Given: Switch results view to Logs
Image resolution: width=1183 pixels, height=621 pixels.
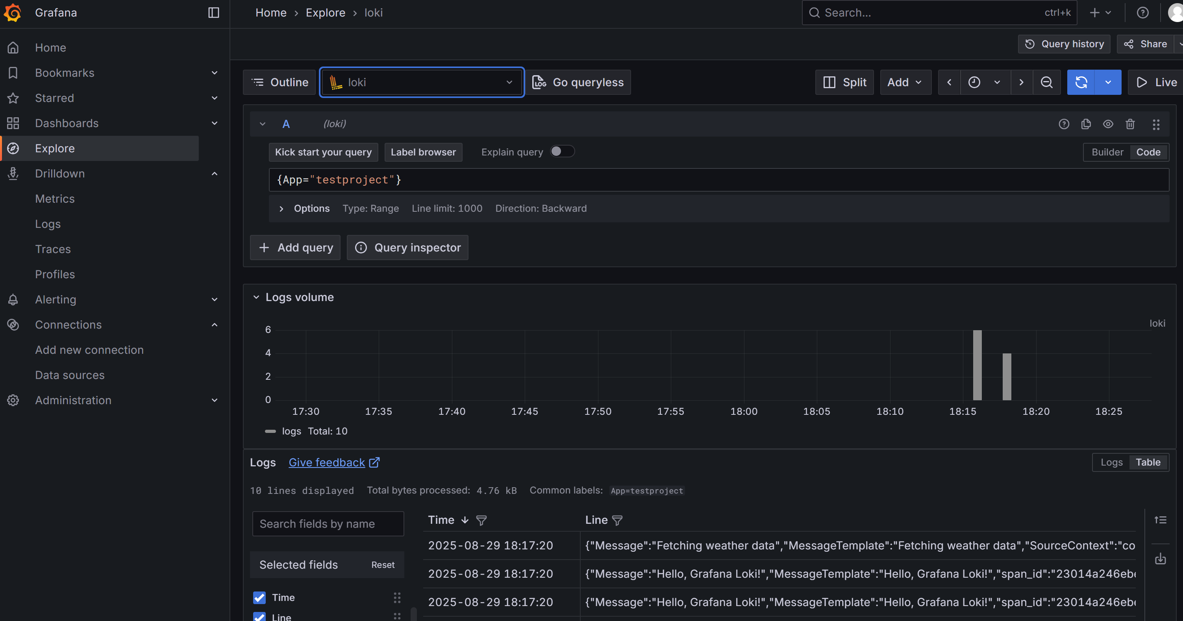Looking at the screenshot, I should tap(1111, 462).
